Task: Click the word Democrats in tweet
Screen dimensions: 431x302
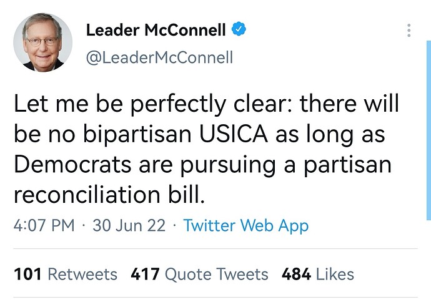Action: point(72,164)
